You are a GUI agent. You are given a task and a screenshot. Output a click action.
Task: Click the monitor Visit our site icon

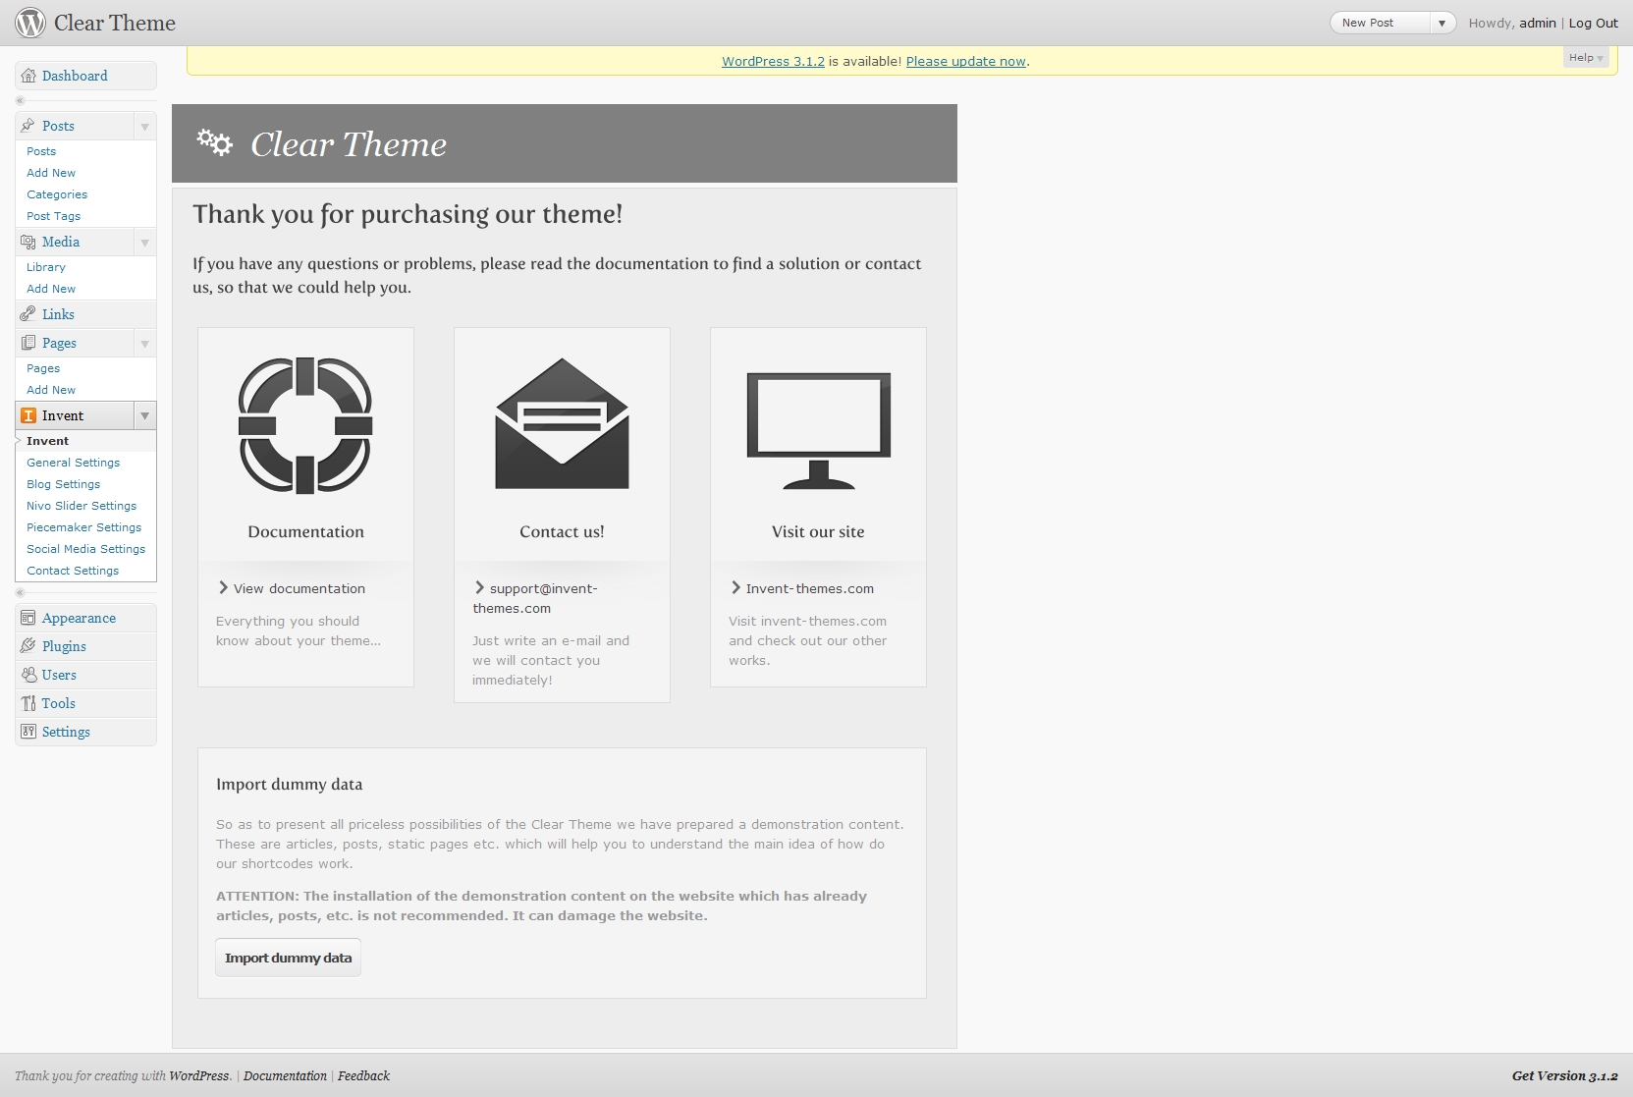pos(818,430)
